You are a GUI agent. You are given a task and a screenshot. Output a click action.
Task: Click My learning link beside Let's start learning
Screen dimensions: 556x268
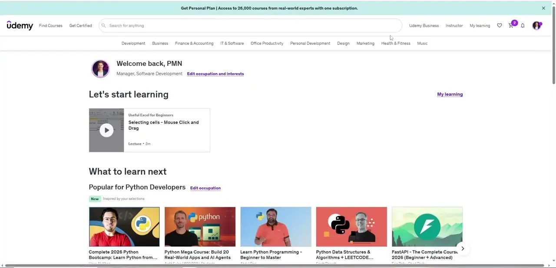coord(450,94)
